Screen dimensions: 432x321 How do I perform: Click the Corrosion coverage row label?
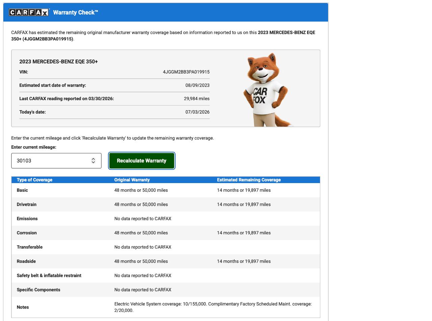pyautogui.click(x=27, y=233)
